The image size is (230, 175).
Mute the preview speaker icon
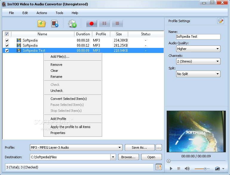pos(187,168)
